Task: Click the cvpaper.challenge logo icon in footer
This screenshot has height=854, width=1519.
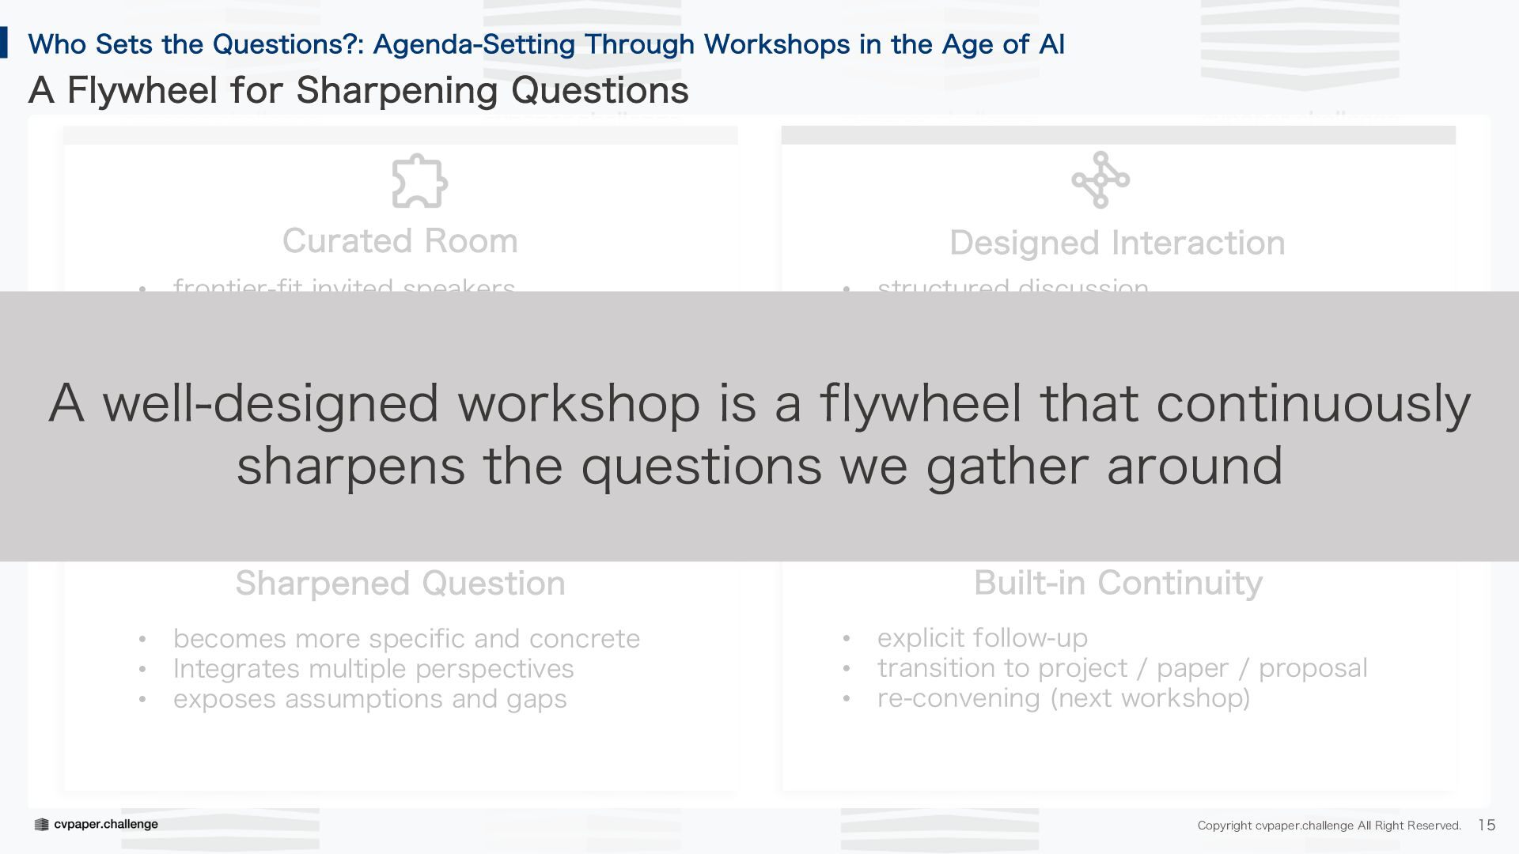Action: pos(42,825)
